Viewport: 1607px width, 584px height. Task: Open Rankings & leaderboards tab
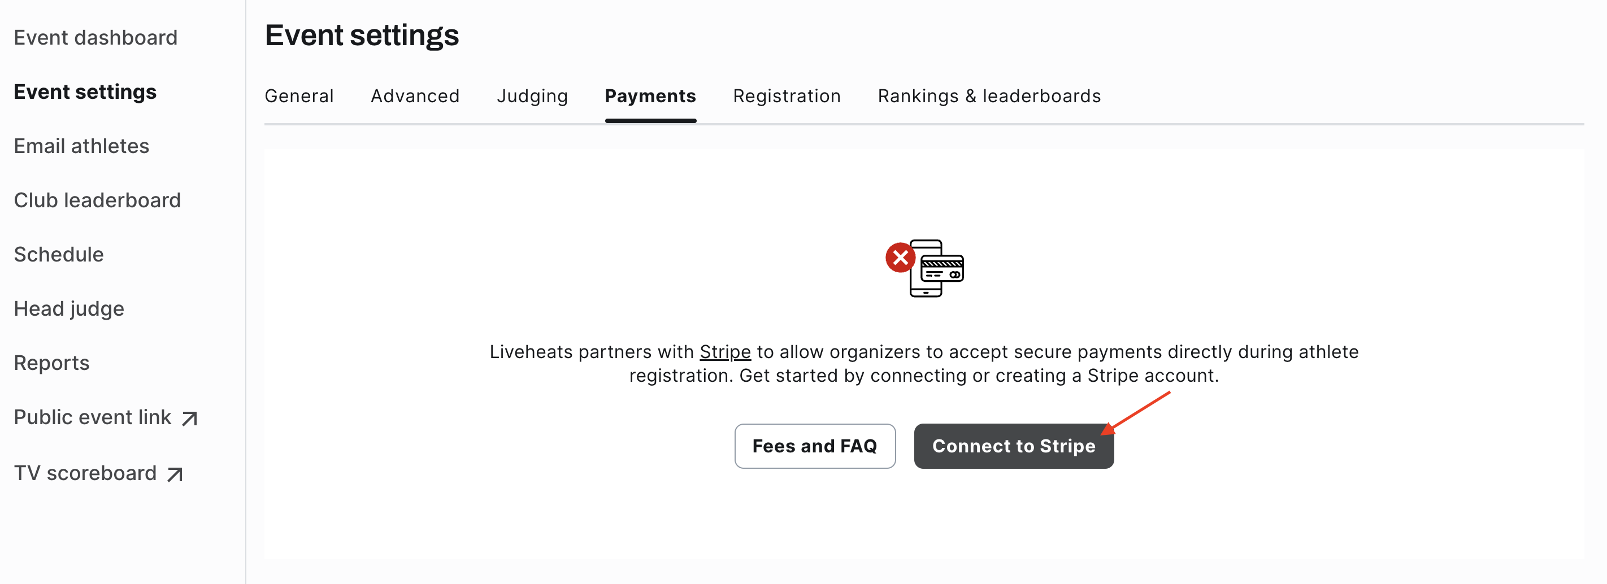[989, 96]
